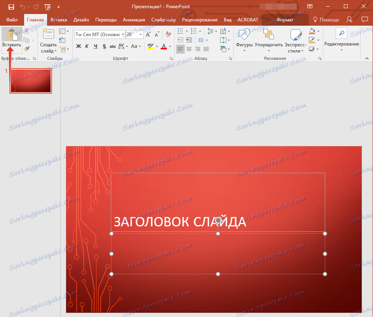Click the Cut scissors icon
The height and width of the screenshot is (317, 373).
[x=26, y=31]
